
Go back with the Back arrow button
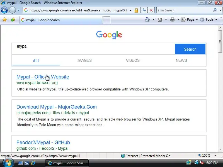pyautogui.click(x=4, y=10)
